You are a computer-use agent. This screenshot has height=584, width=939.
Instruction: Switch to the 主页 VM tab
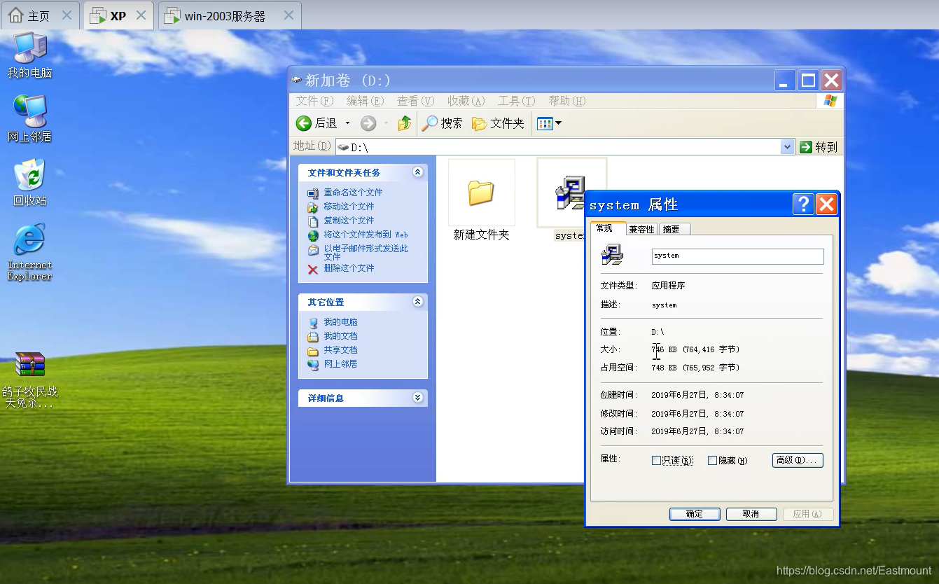point(39,15)
